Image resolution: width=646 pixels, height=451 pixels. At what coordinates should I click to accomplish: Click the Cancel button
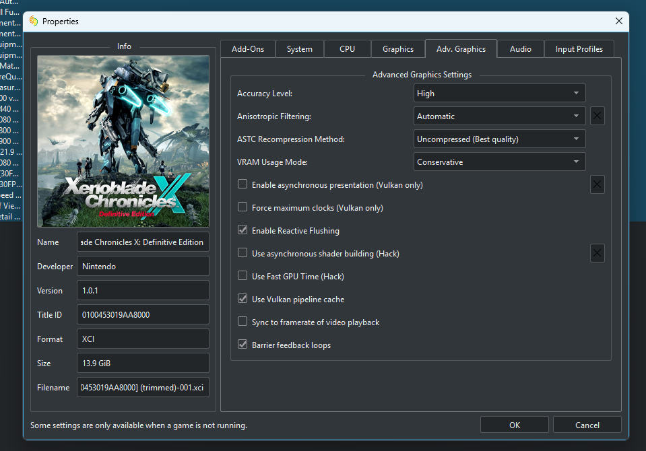click(587, 425)
